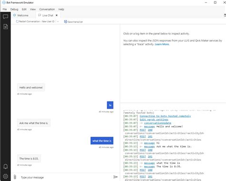The width and height of the screenshot is (226, 181).
Task: Inspect log message link followed by 'hi'
Action: 149,143
